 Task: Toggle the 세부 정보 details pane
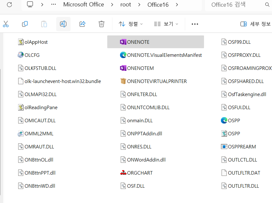255,24
